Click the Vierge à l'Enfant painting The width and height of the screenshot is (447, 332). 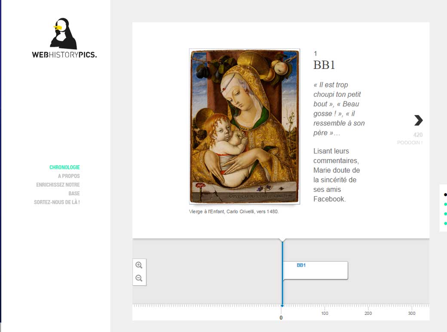(x=244, y=126)
